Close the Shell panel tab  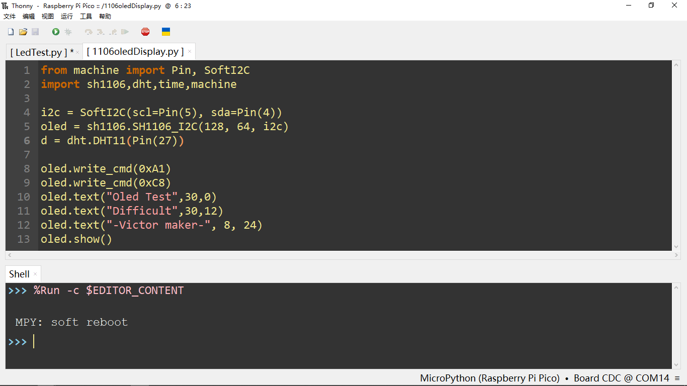click(x=35, y=274)
